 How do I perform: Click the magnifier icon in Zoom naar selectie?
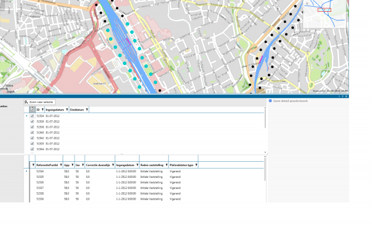coord(26,102)
